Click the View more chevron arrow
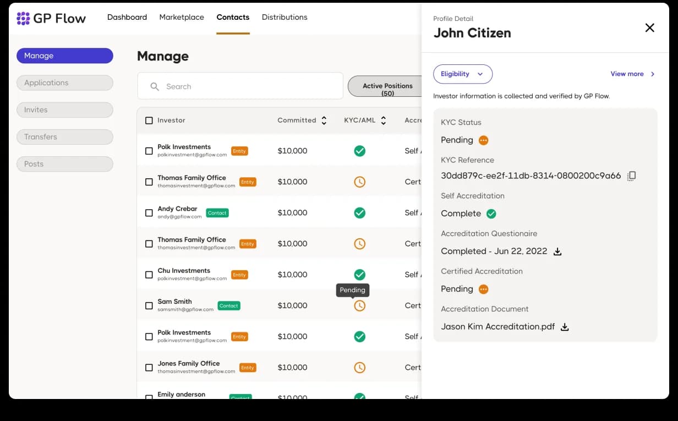Image resolution: width=678 pixels, height=421 pixels. pyautogui.click(x=653, y=74)
